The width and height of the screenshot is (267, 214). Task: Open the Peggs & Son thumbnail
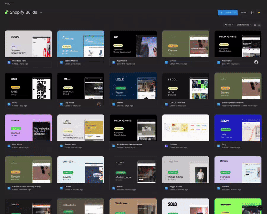click(x=186, y=170)
